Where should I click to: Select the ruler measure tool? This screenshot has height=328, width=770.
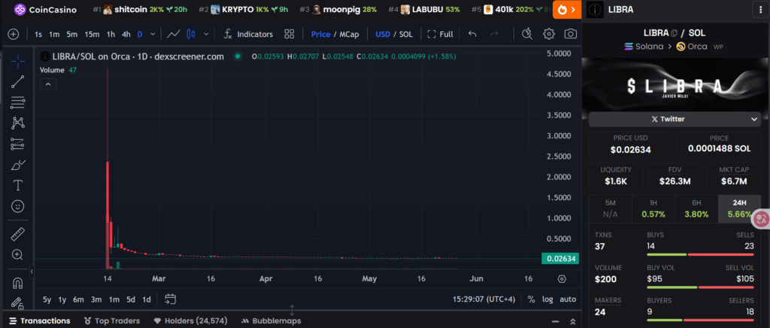coord(18,234)
